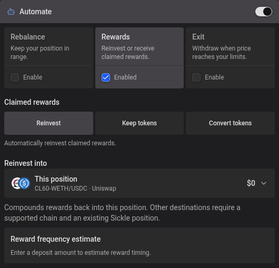Screen dimensions: 279x268
Task: Turn off the Automate toggle switch
Action: pyautogui.click(x=264, y=12)
